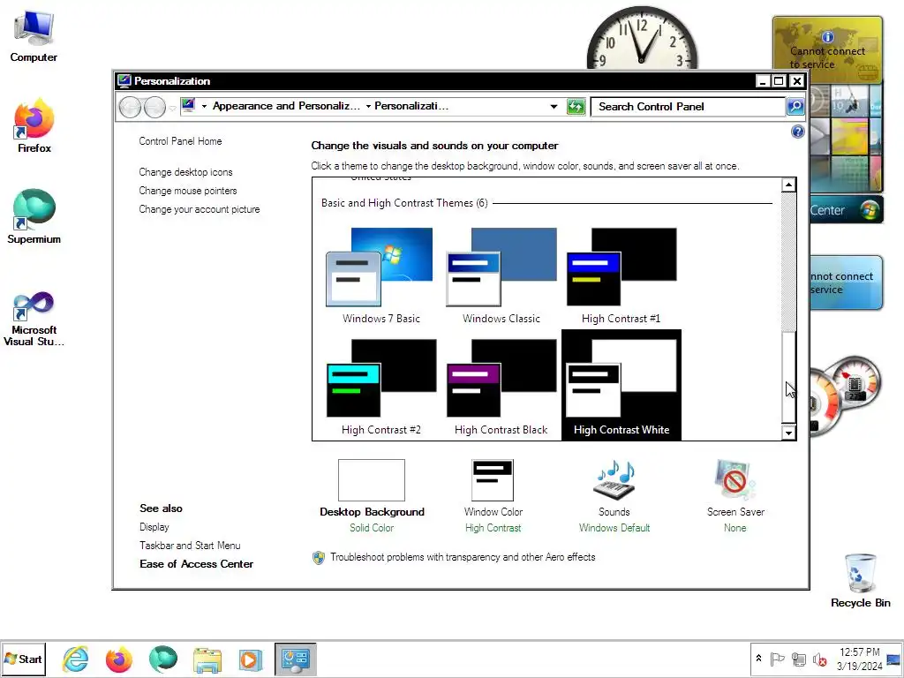Viewport: 904px width, 678px height.
Task: Show hidden tray icons arrow
Action: [758, 659]
